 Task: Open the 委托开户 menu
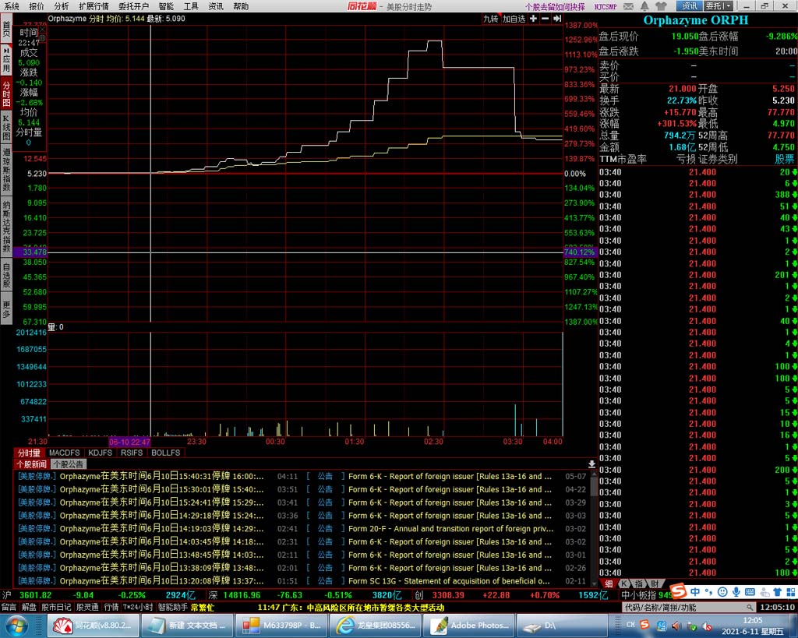click(x=133, y=6)
